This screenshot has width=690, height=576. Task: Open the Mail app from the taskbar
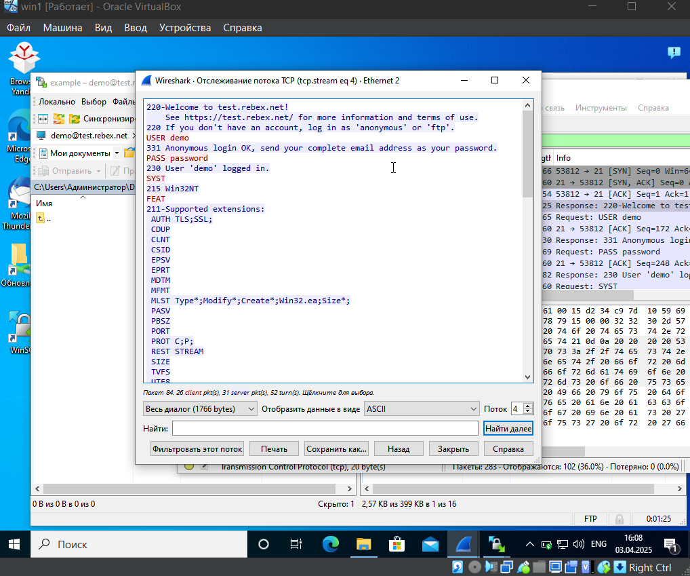430,545
